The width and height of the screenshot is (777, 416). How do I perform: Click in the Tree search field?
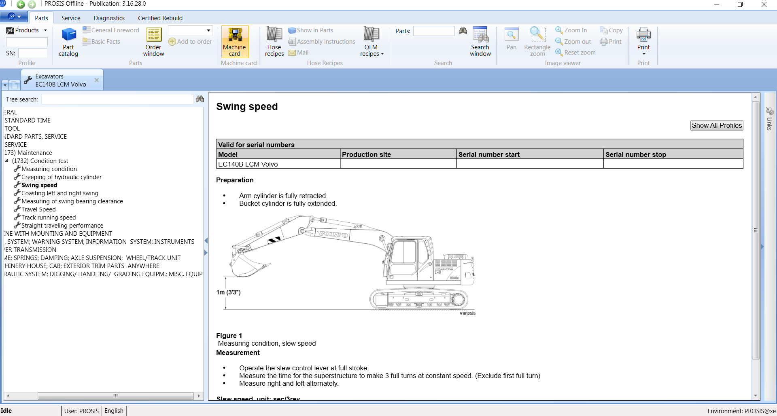(117, 99)
